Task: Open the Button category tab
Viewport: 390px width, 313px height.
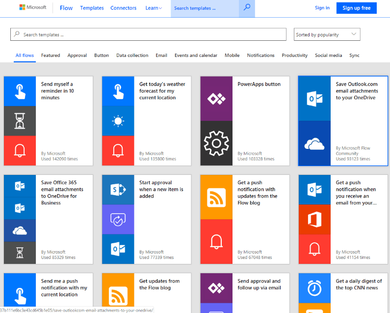Action: point(102,56)
